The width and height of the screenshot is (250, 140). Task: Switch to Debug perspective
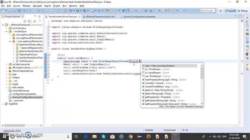[x=243, y=11]
